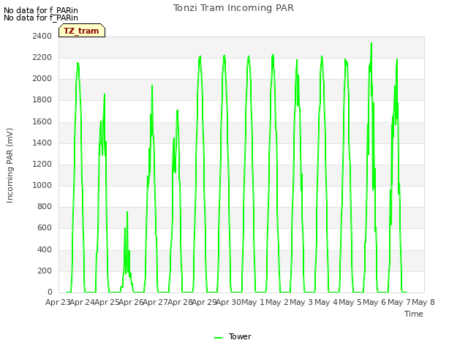The width and height of the screenshot is (468, 351).
Task: Click the first No data for f_PARin message
Action: (41, 10)
